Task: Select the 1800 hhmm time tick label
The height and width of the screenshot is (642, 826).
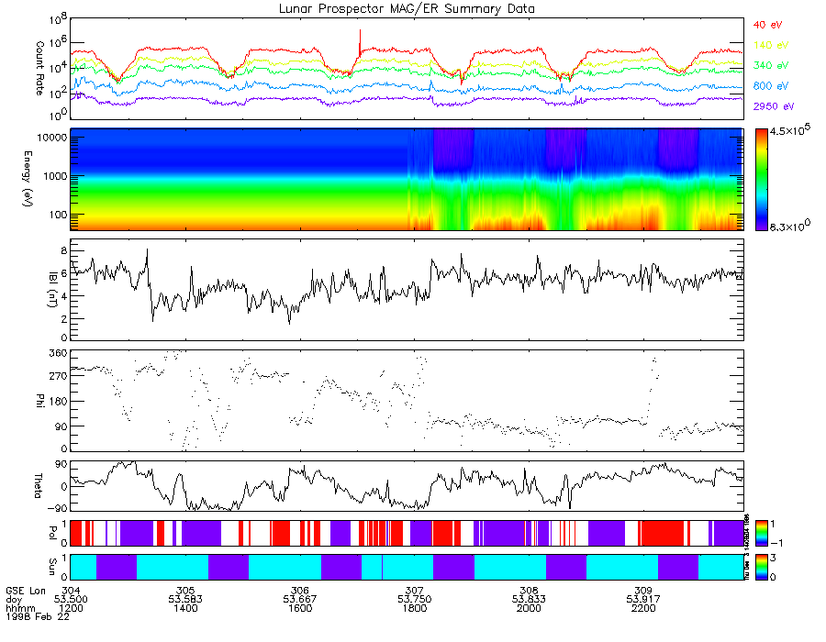Action: coord(414,608)
